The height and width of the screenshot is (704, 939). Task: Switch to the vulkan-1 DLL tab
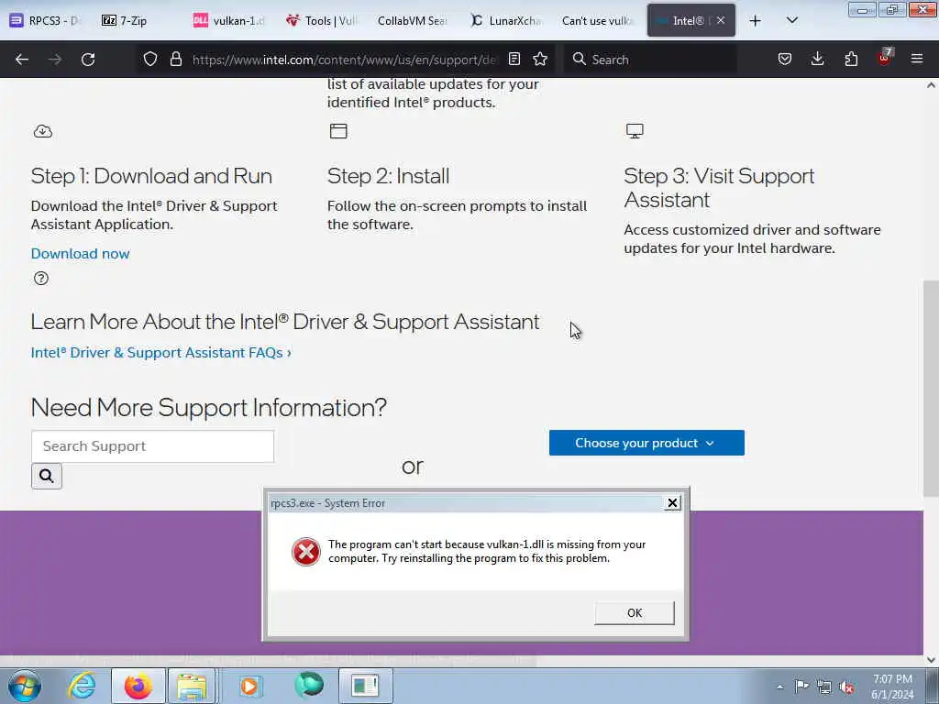tap(228, 21)
